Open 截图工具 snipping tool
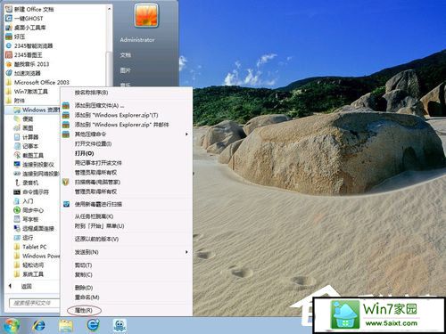Viewport: 446px width, 334px height. tap(29, 156)
